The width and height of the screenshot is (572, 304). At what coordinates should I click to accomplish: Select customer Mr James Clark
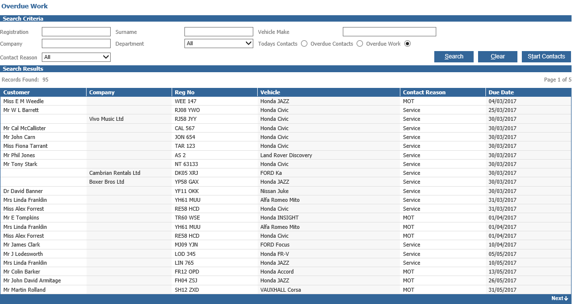22,245
